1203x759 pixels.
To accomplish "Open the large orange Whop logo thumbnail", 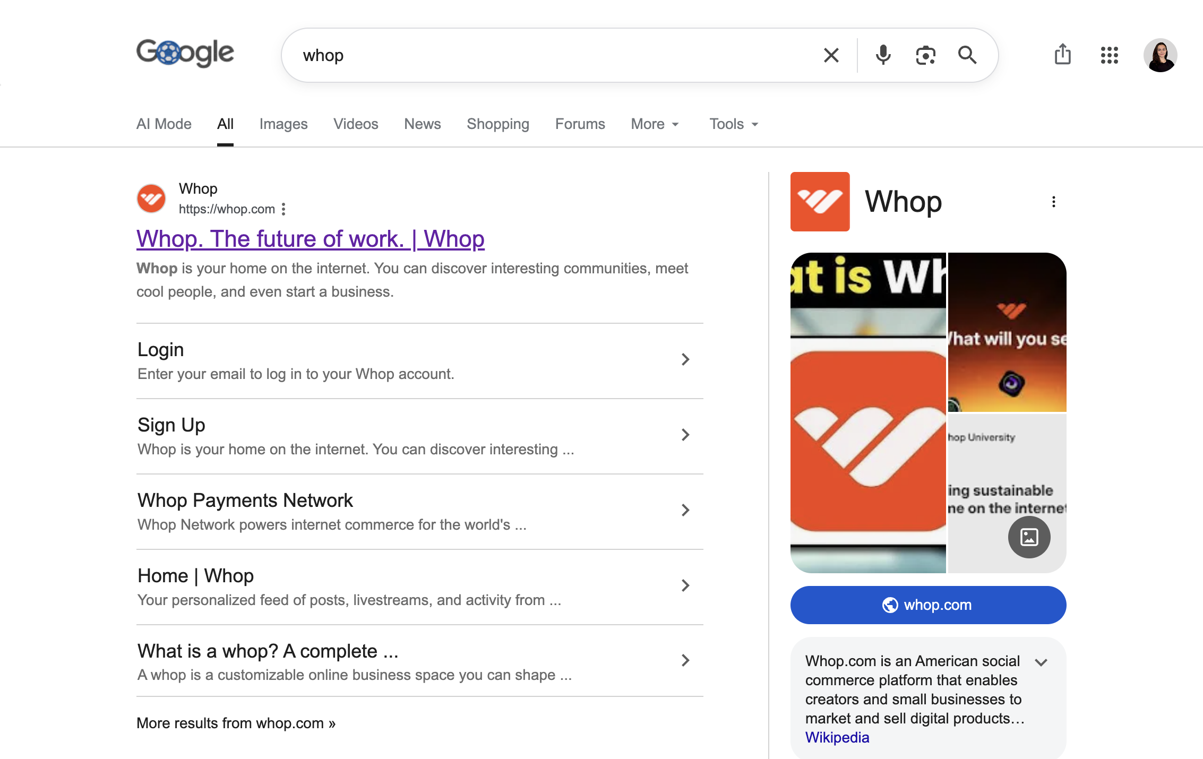I will (x=868, y=413).
